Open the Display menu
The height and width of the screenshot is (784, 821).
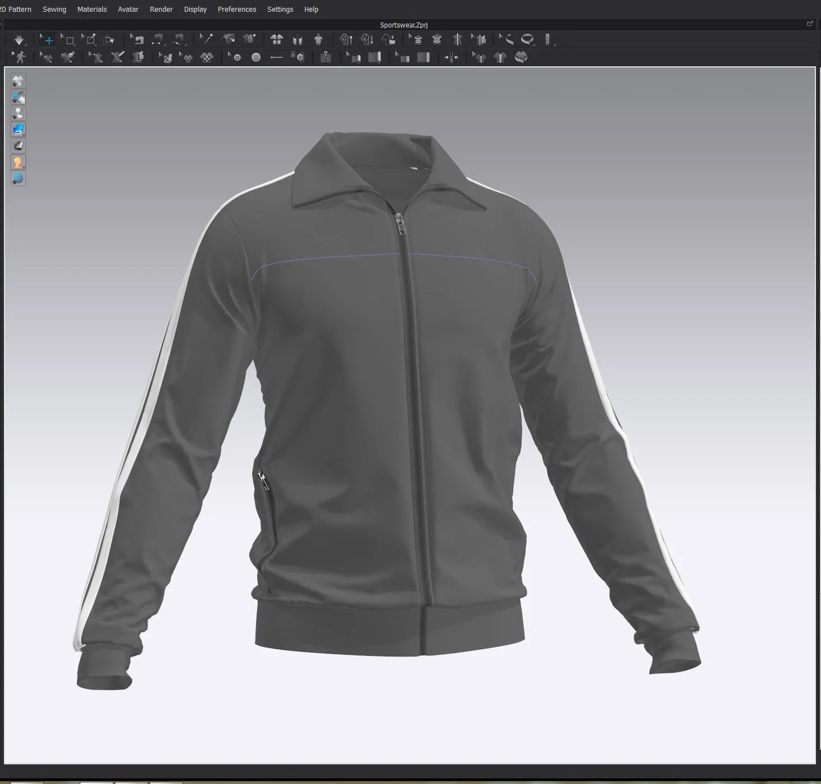(195, 10)
